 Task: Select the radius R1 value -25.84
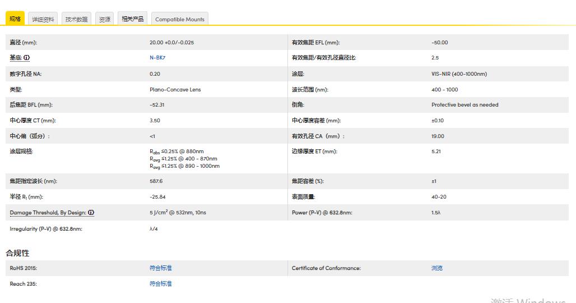pos(157,197)
